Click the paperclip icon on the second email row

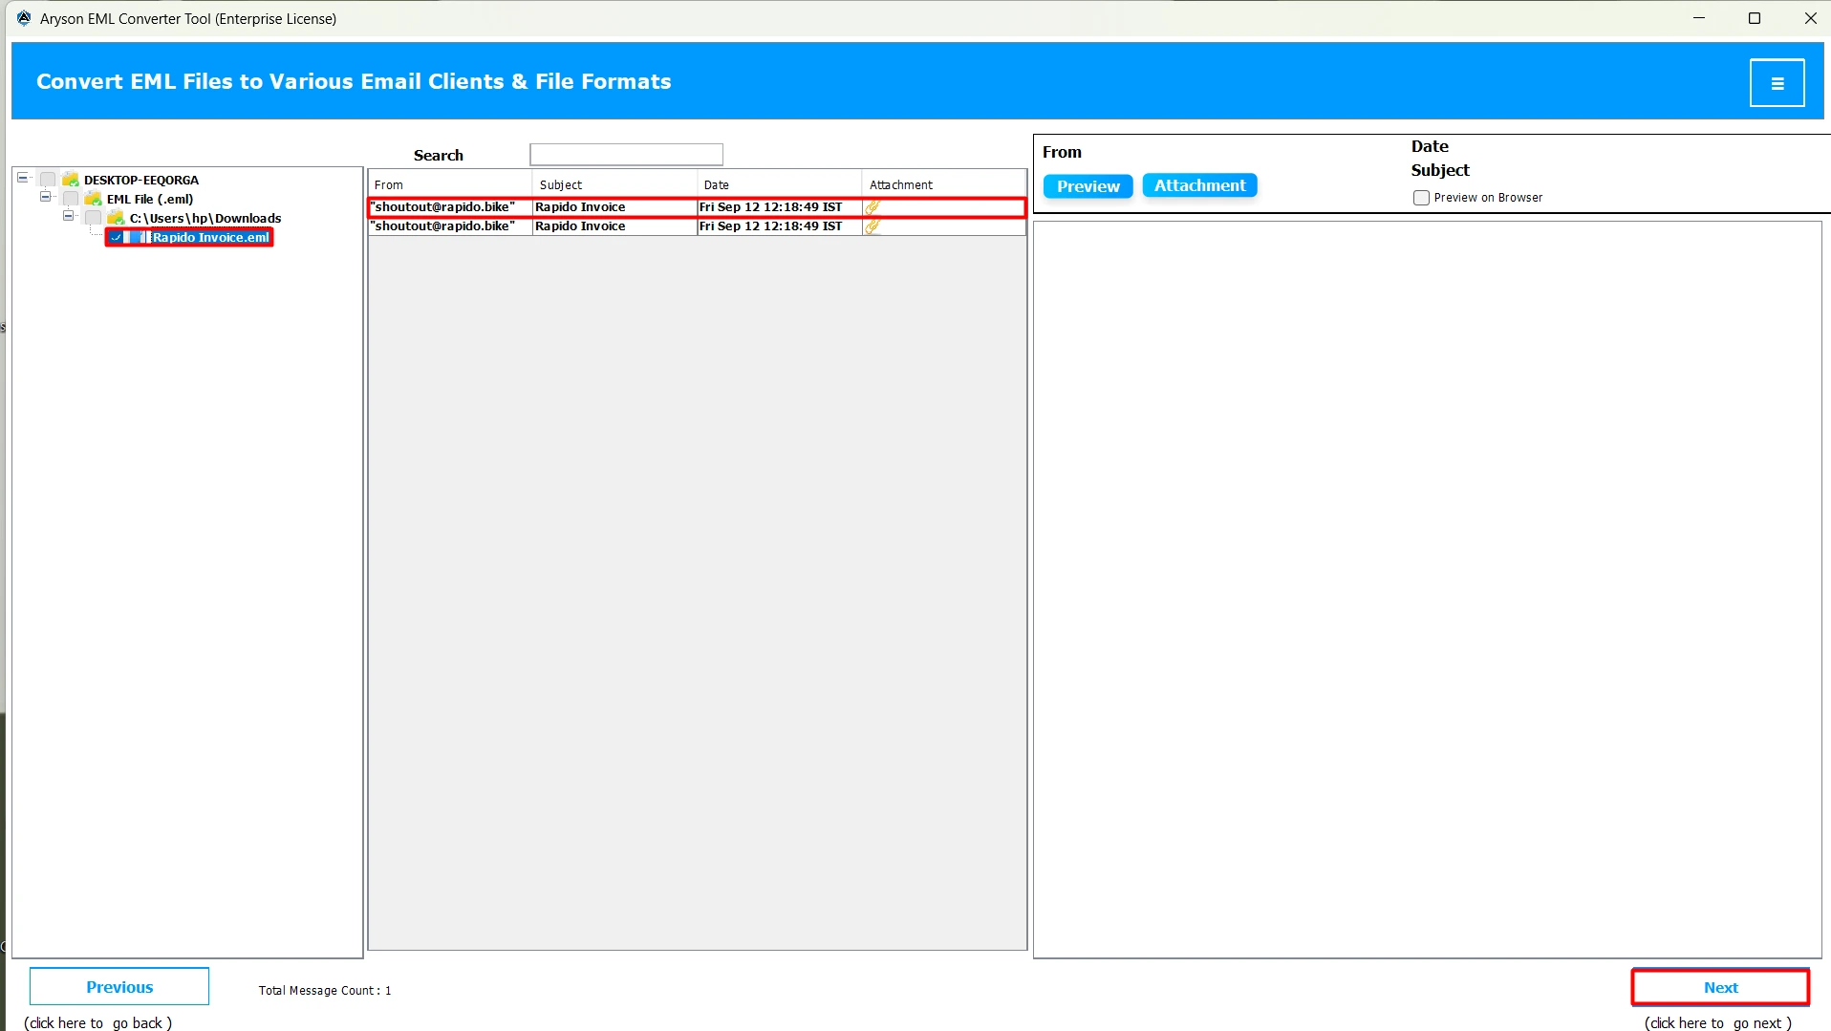click(x=872, y=226)
